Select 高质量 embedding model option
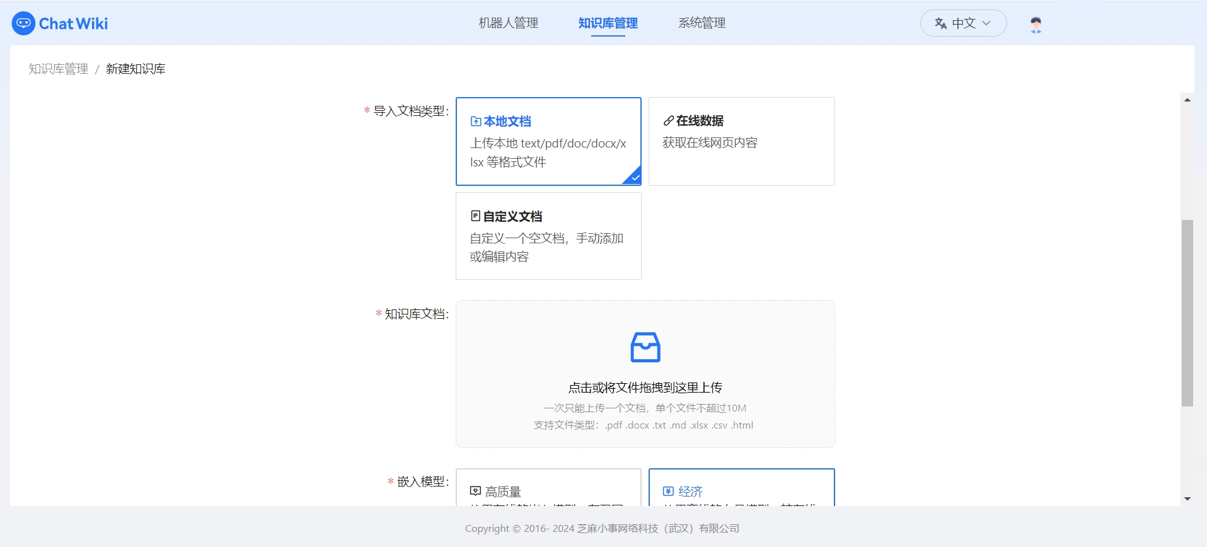 [548, 487]
